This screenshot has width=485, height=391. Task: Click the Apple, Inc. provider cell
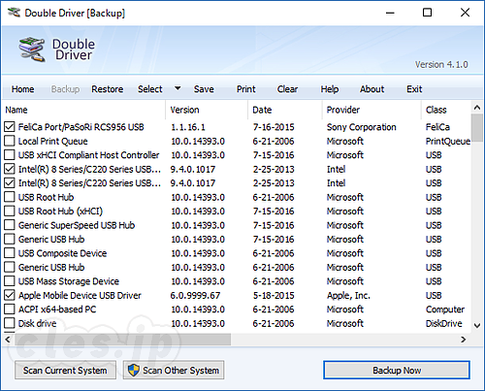point(348,295)
